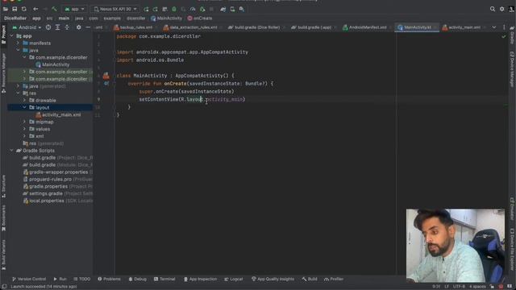Image resolution: width=516 pixels, height=290 pixels.
Task: Click Expand All in Project panel
Action: (x=57, y=27)
